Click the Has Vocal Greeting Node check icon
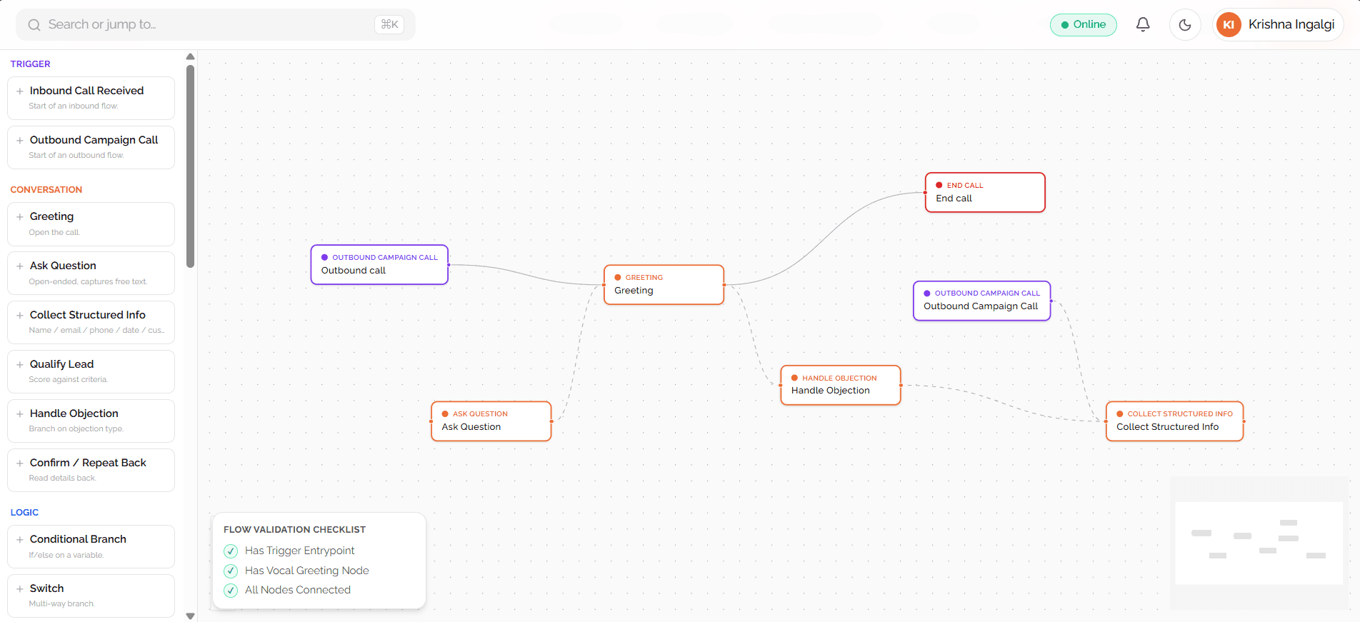Screen dimensions: 1360x622 [231, 571]
